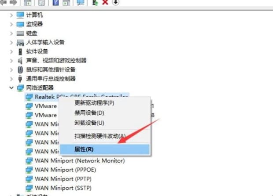
Task: Select 扫描检测硬件改动(A) menu item
Action: (100, 136)
